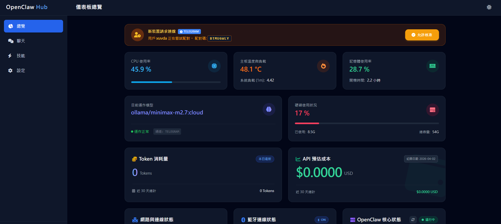Viewport: 501px width, 224px height.
Task: Click the 30-day total $0.0000 USD
Action: tap(427, 192)
